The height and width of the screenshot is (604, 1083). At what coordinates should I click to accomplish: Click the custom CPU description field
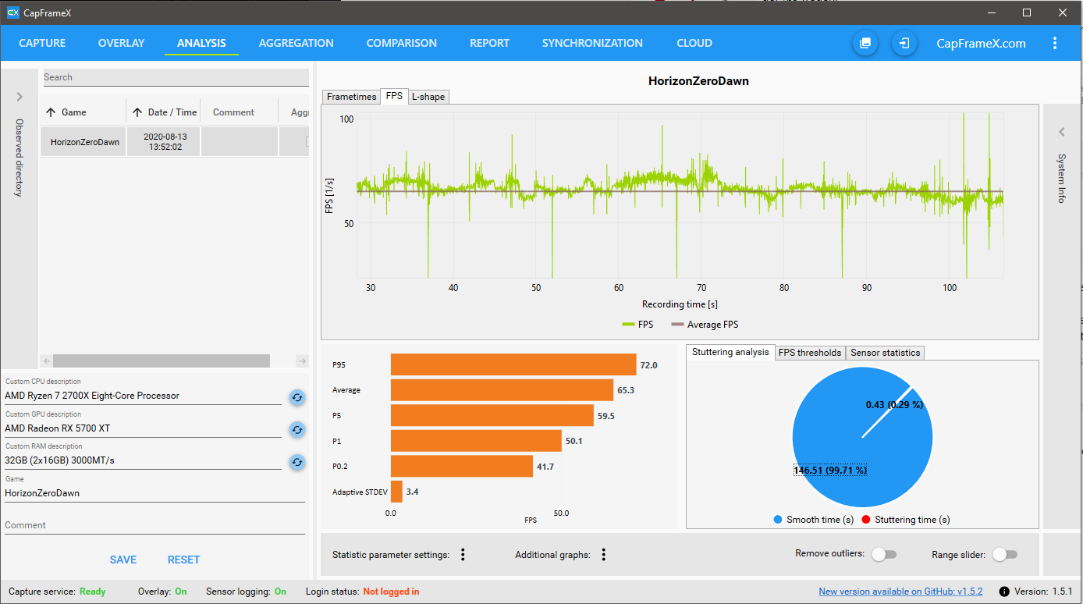click(143, 396)
